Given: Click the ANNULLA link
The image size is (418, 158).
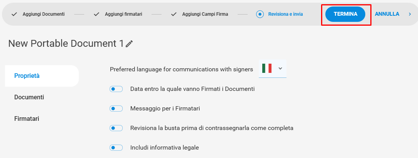Looking at the screenshot, I should click(x=387, y=14).
